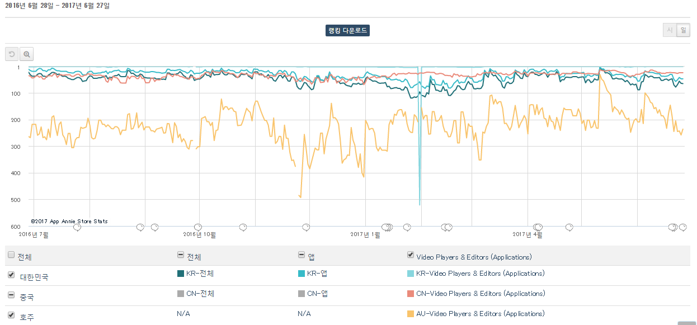Check the 전체 select-all checkbox
This screenshot has width=697, height=325.
click(11, 255)
